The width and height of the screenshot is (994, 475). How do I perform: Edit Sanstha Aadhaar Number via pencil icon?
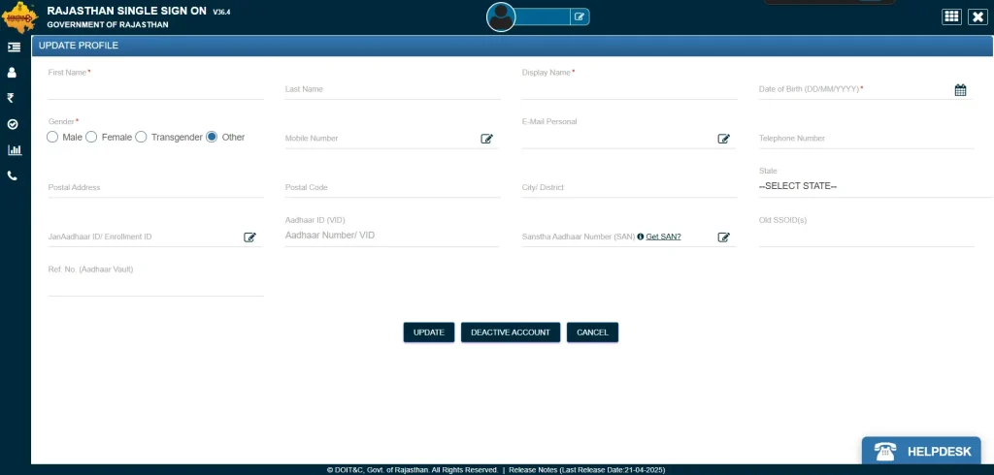click(x=723, y=237)
